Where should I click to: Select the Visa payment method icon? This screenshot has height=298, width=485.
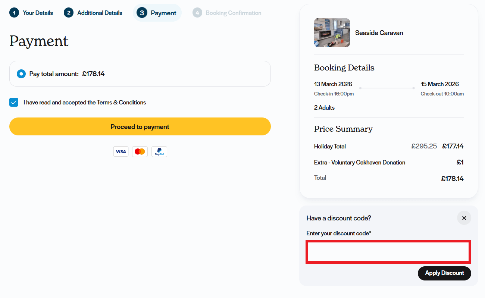(x=121, y=151)
